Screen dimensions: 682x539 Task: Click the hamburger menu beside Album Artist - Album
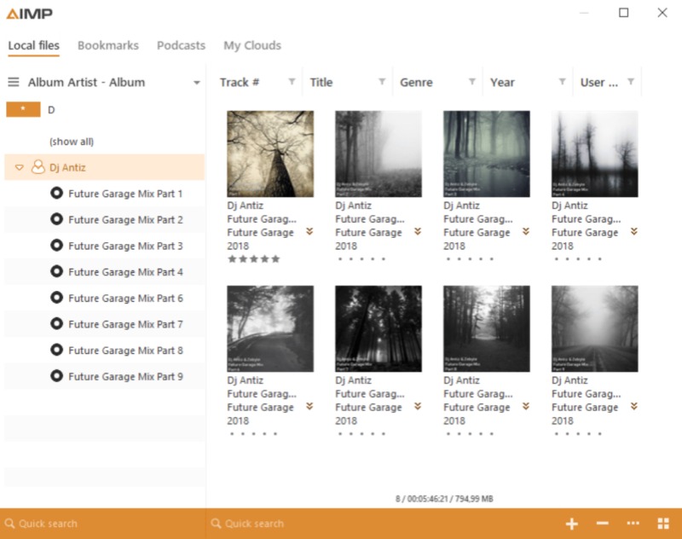click(13, 82)
